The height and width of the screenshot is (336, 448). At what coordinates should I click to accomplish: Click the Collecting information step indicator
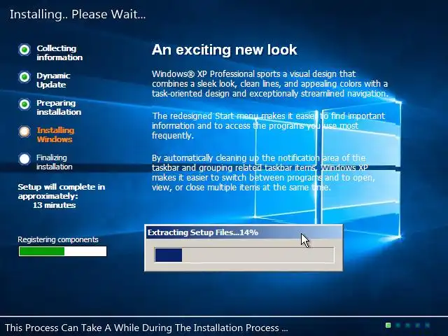tap(24, 50)
